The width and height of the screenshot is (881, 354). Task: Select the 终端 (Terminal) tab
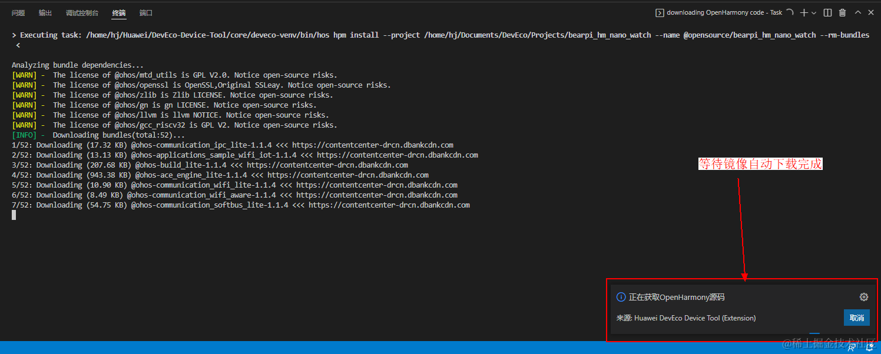click(119, 13)
